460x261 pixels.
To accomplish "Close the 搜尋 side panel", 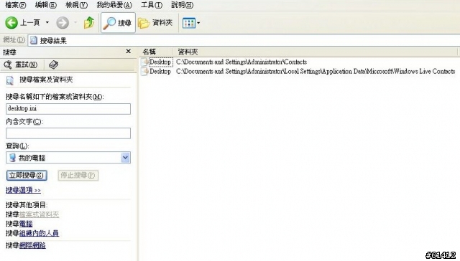I will point(128,51).
